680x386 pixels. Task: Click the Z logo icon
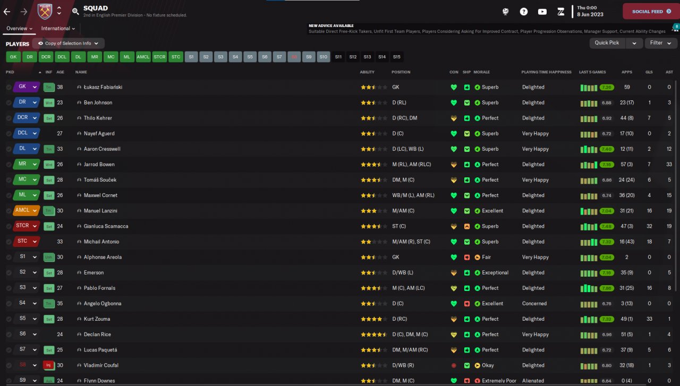click(560, 11)
